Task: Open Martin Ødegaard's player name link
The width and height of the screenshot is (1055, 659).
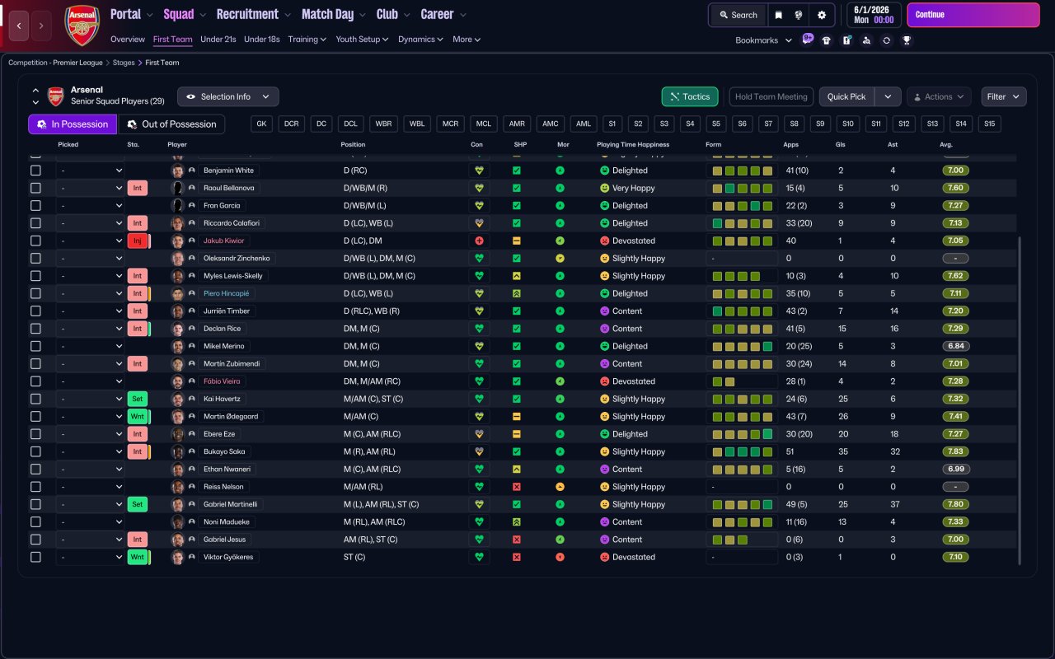Action: click(x=230, y=417)
